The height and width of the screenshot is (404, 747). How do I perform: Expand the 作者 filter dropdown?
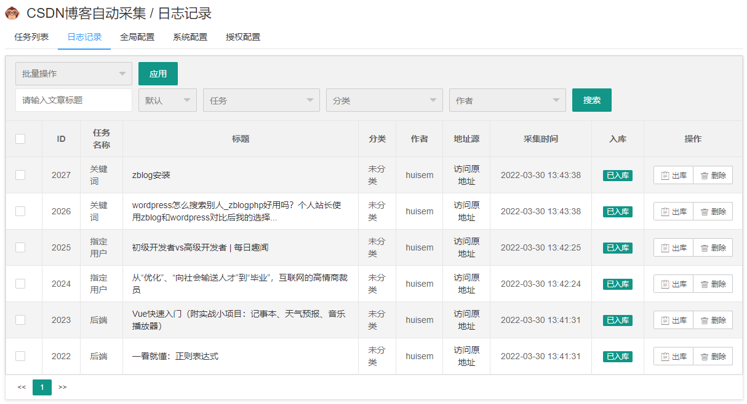point(508,100)
